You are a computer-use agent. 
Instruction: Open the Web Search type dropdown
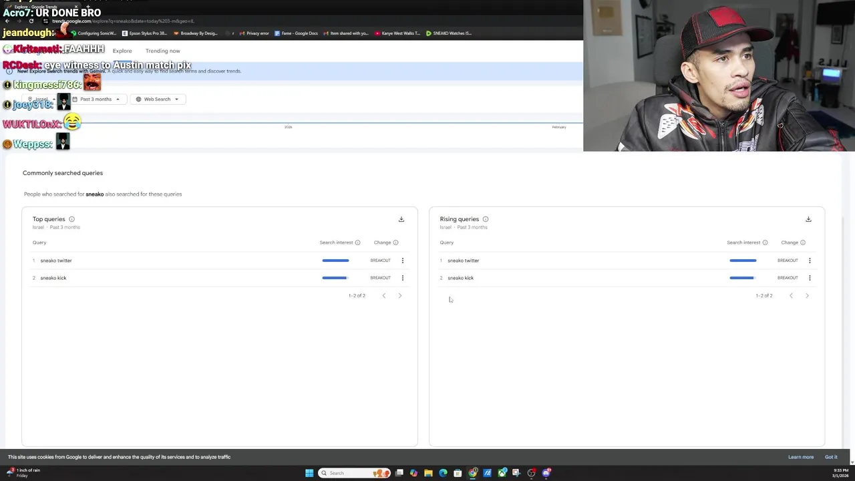(x=158, y=99)
